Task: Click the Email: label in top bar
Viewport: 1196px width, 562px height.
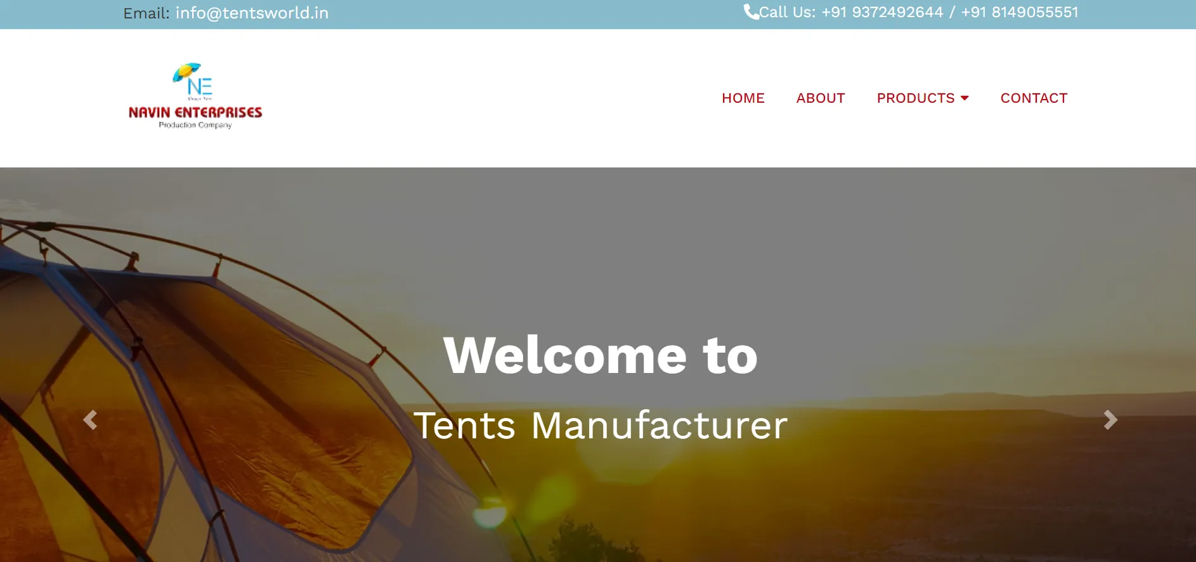Action: coord(146,13)
